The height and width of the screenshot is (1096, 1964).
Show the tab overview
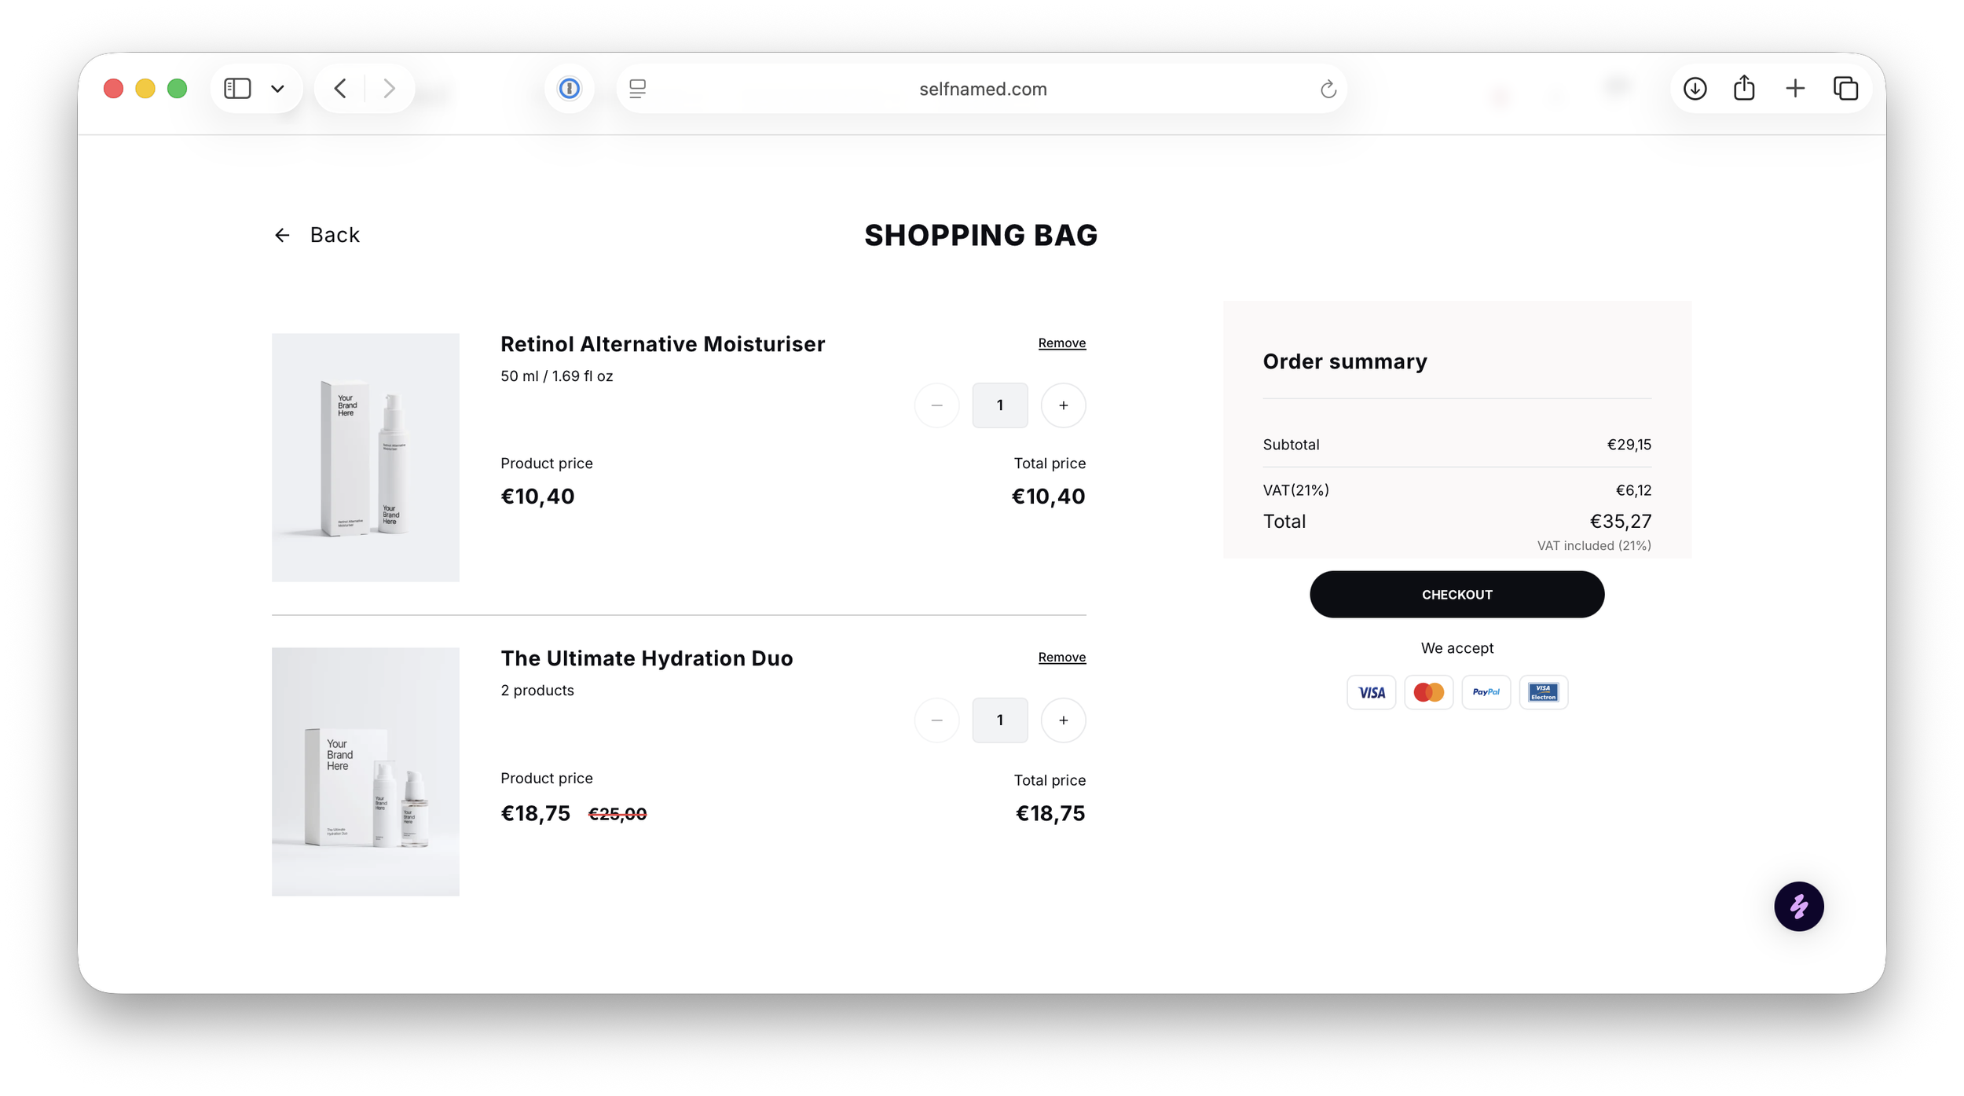tap(1845, 89)
